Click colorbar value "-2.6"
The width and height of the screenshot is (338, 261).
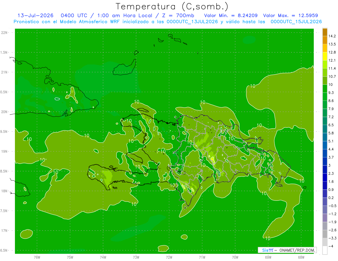coord(333,230)
